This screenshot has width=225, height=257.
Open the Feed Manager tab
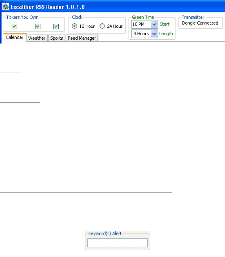pos(82,38)
